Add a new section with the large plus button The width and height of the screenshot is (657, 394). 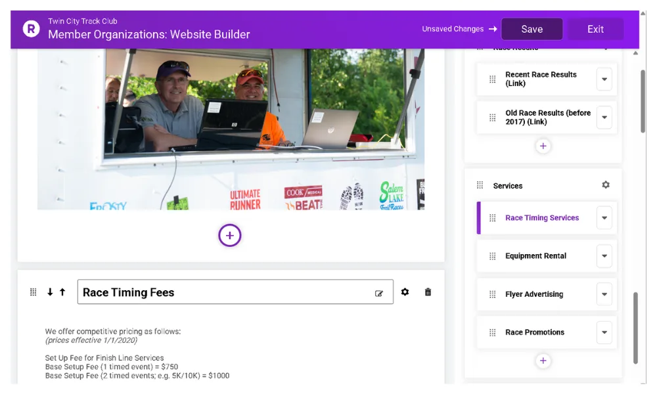(x=229, y=235)
